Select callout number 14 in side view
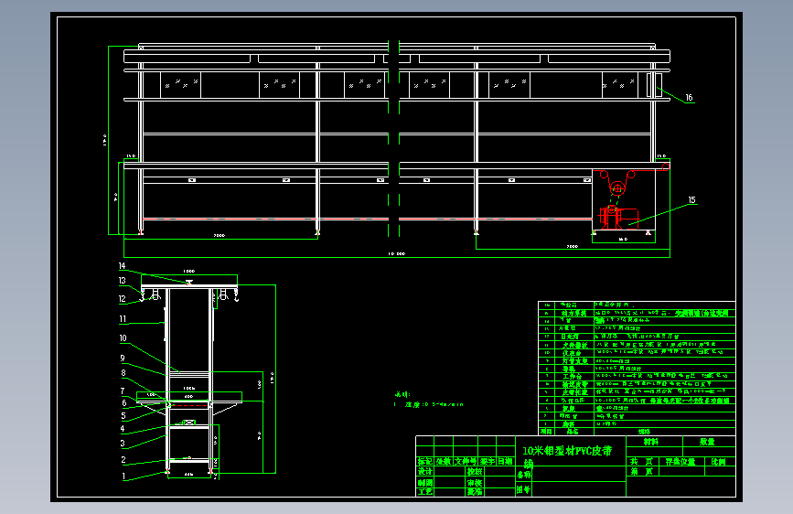793x514 pixels. coord(122,265)
